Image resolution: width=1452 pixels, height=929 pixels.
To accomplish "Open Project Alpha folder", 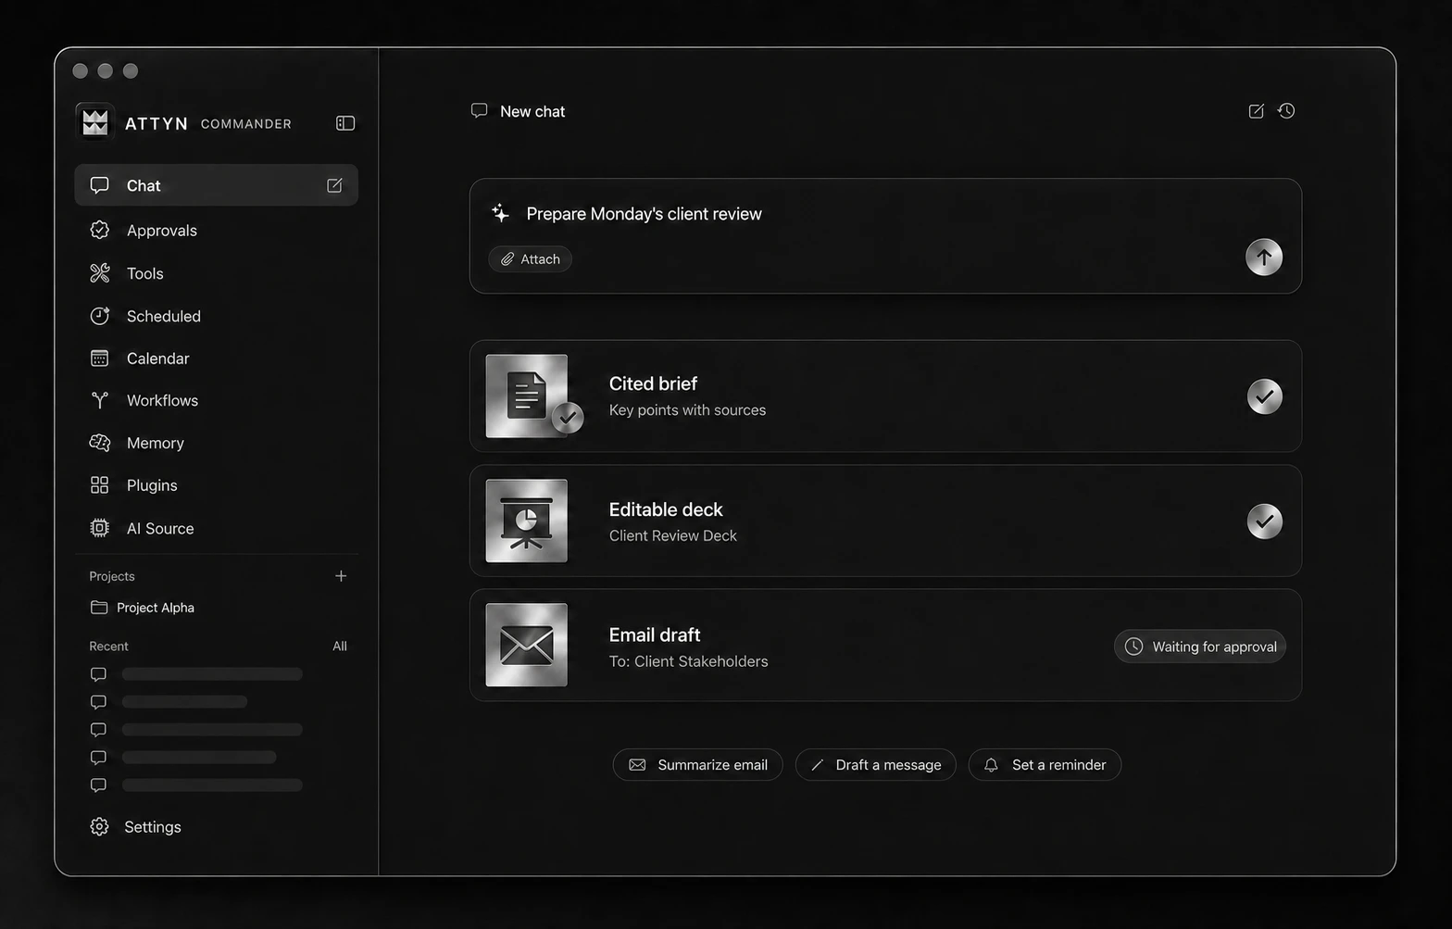I will (143, 608).
